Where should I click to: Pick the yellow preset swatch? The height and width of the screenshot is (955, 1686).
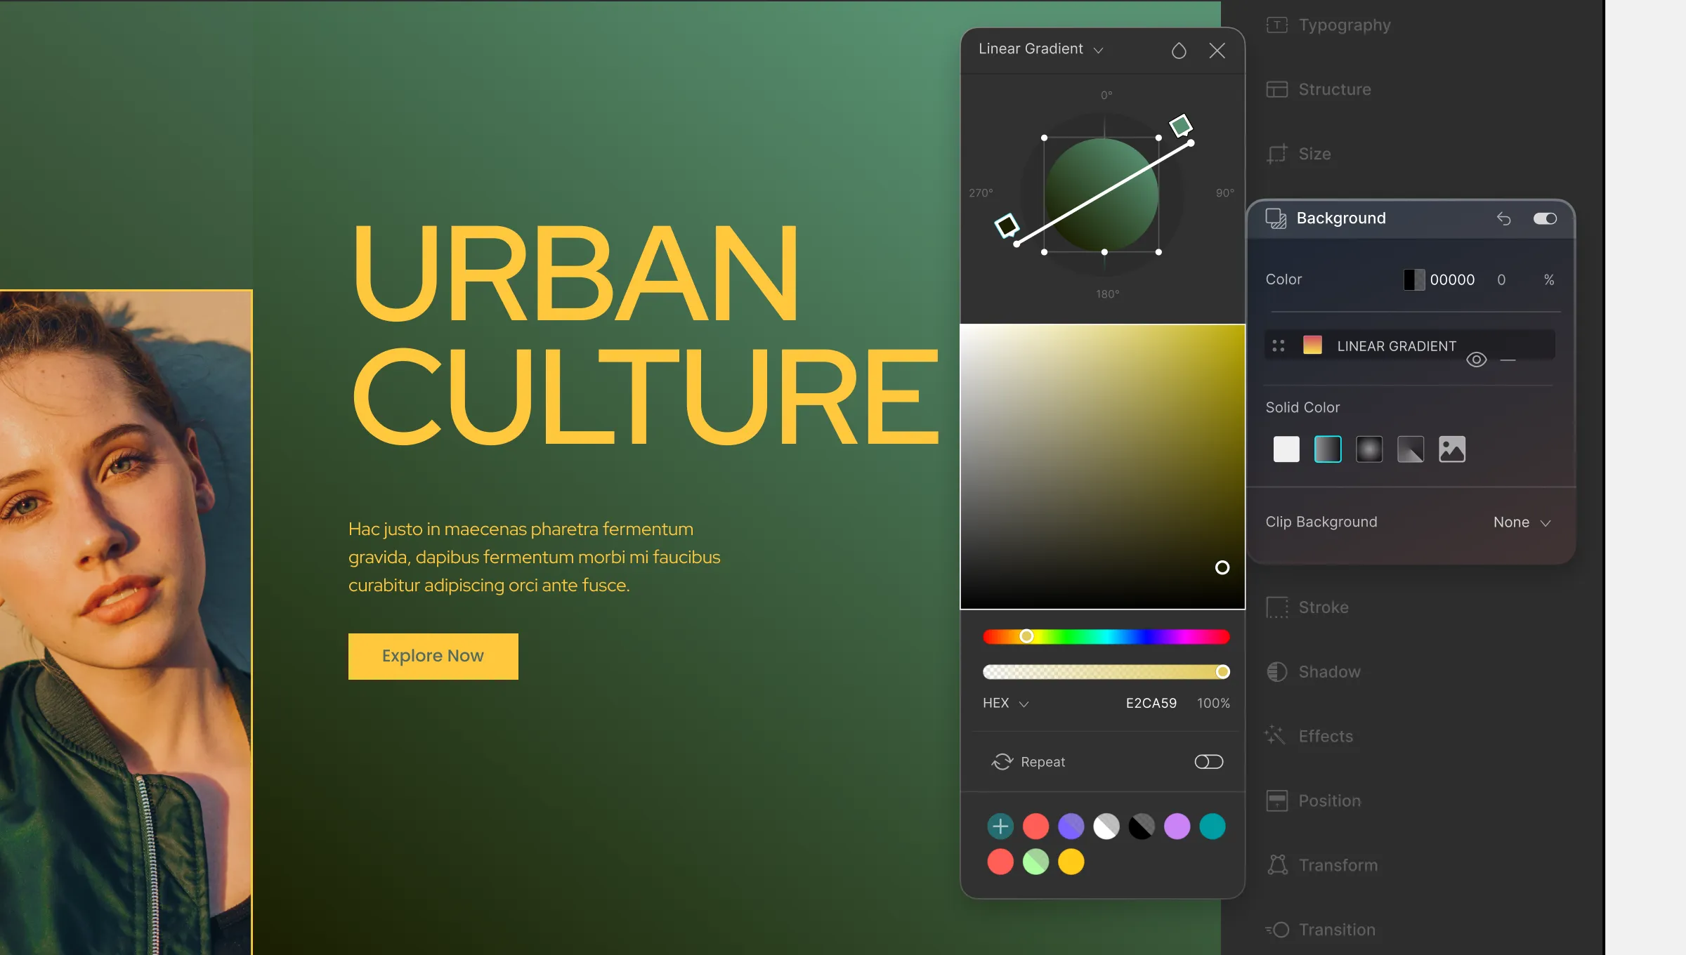[1071, 862]
